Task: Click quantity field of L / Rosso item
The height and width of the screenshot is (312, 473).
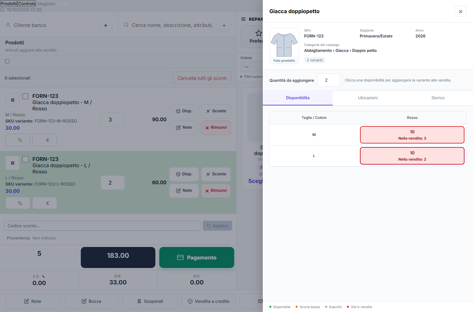Action: point(113,183)
